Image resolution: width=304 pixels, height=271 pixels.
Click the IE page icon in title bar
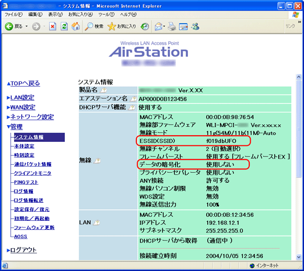[5, 6]
